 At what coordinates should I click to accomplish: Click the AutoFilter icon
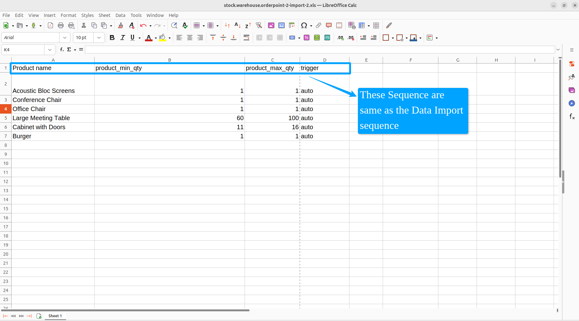[x=259, y=26]
